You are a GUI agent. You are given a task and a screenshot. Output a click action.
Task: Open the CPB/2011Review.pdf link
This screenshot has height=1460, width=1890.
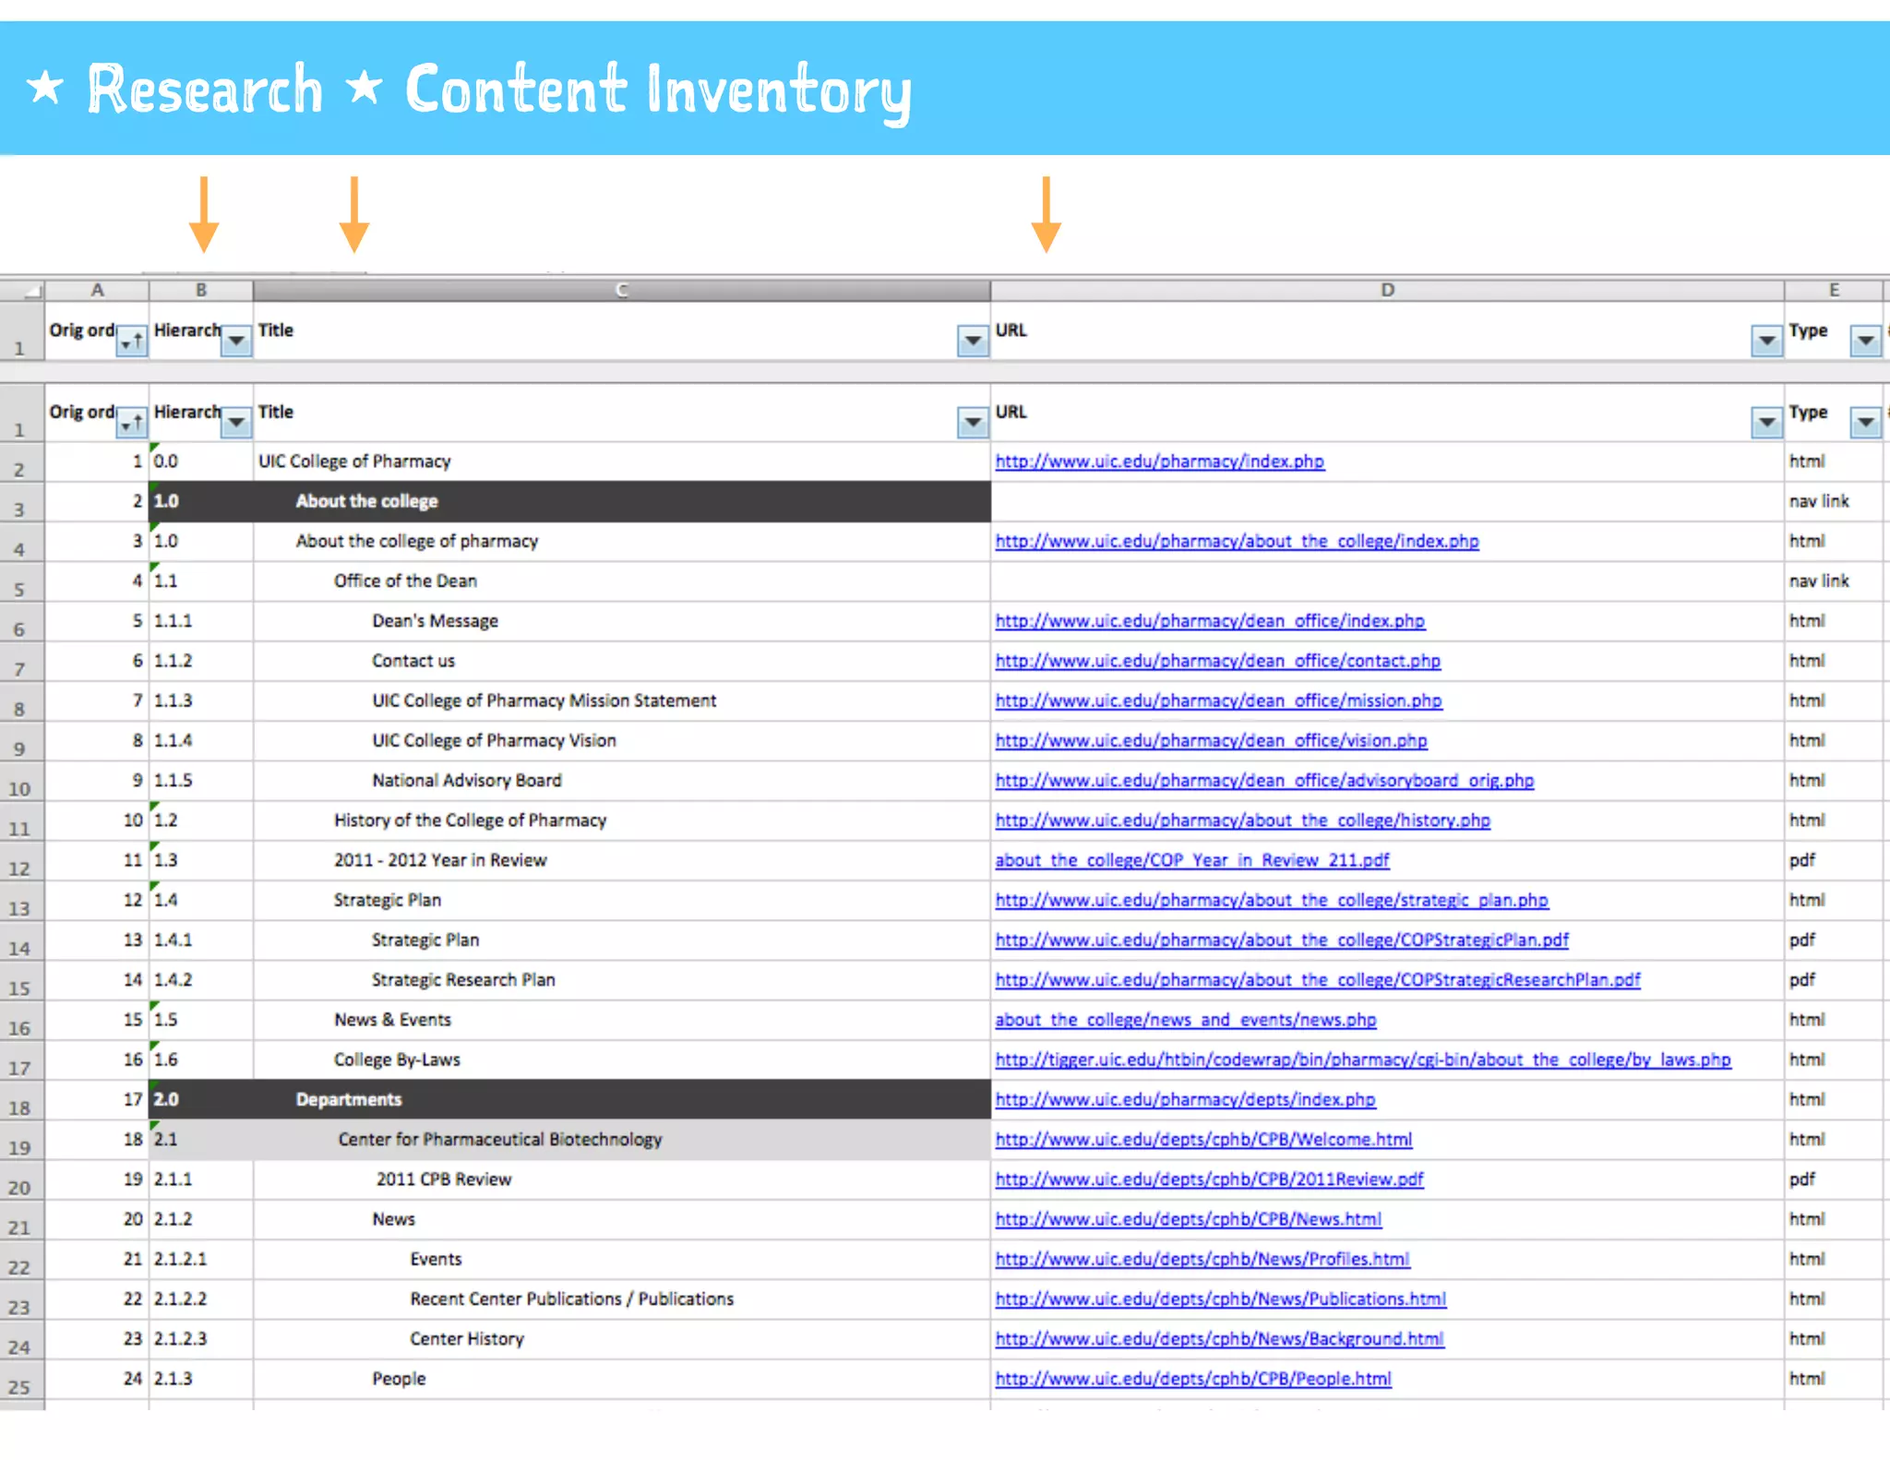1209,1179
